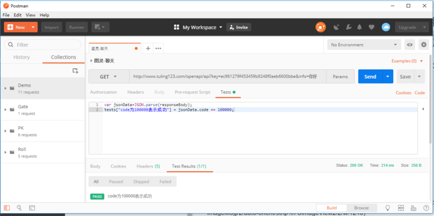Open the View menu
This screenshot has width=434, height=216.
(x=30, y=15)
